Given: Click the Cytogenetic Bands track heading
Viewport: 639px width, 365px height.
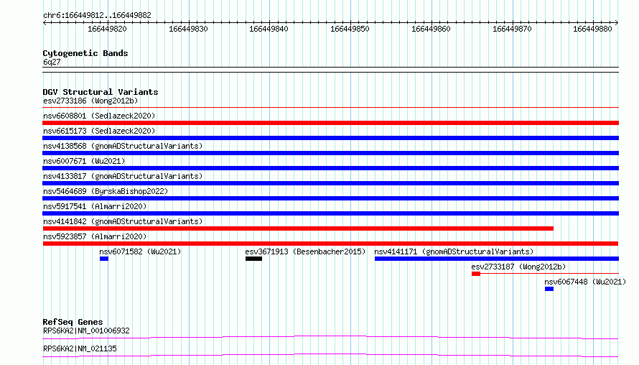Looking at the screenshot, I should [x=85, y=53].
